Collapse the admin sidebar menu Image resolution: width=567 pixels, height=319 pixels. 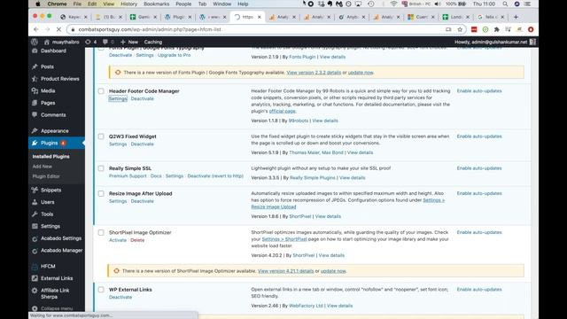(57, 308)
